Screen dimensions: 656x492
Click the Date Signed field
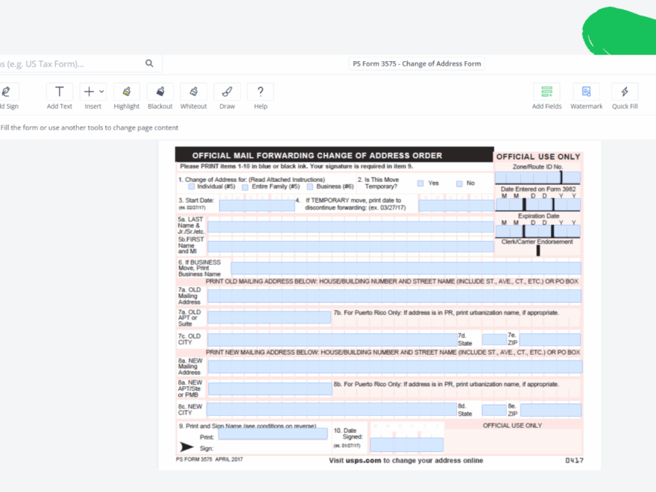[x=407, y=445]
